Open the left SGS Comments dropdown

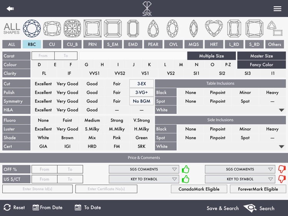click(144, 169)
